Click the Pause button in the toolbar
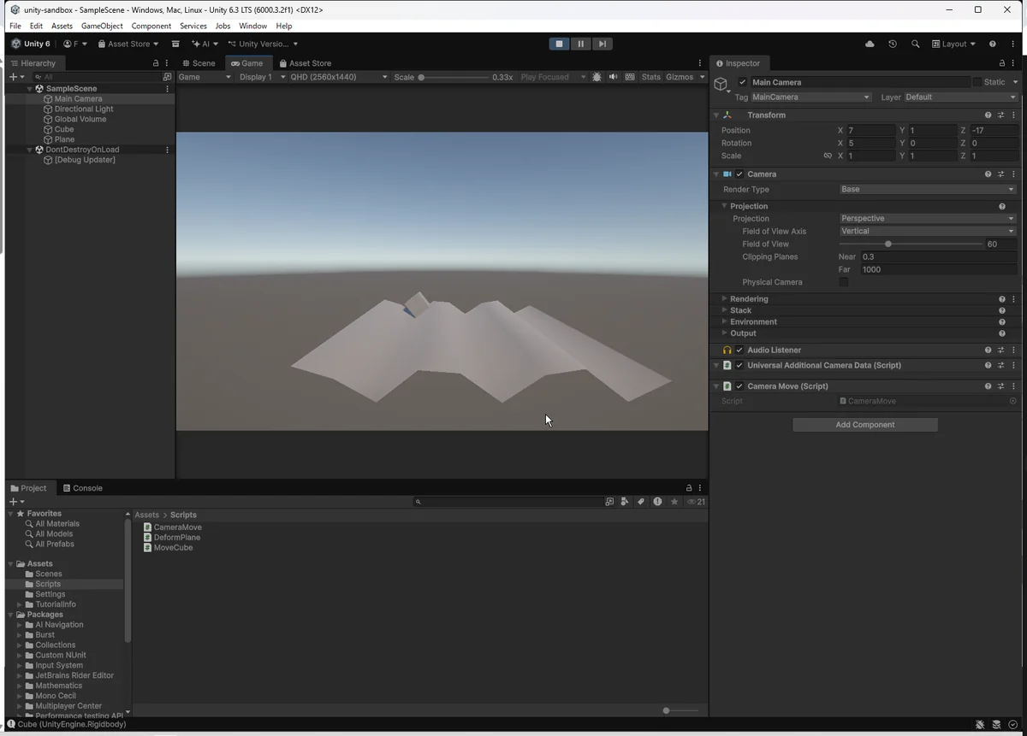This screenshot has width=1027, height=736. point(580,44)
